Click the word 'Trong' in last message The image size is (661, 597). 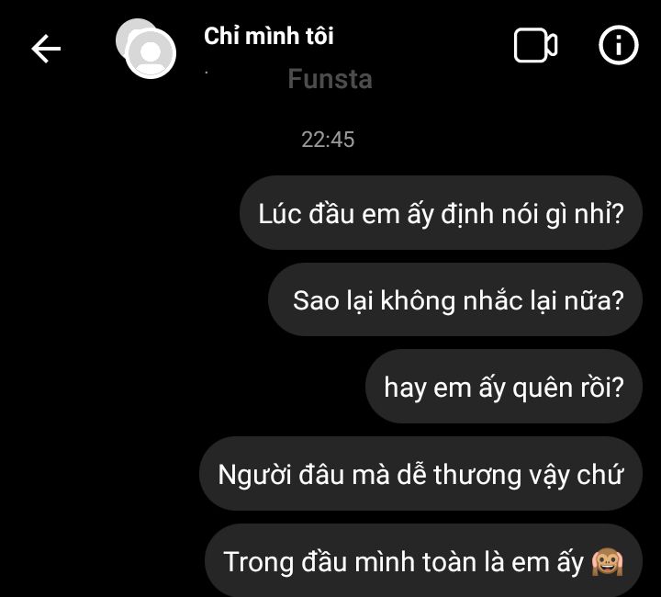click(258, 562)
